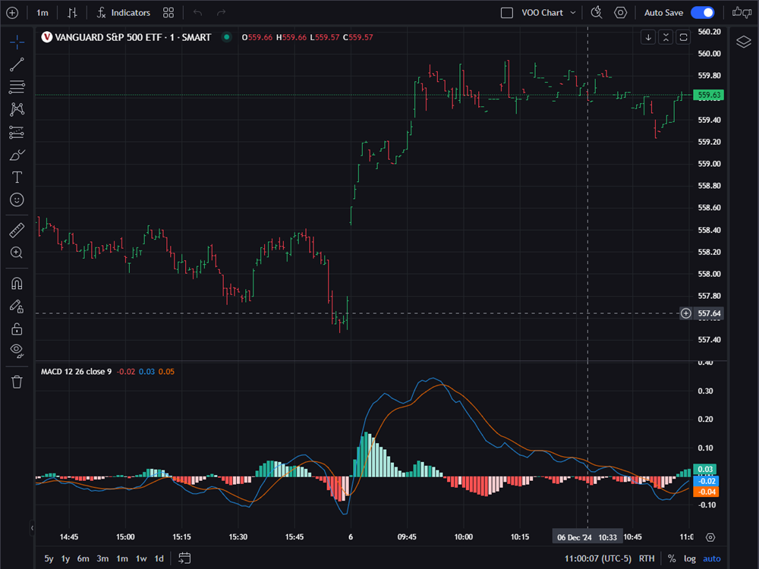Maximize the main chart pane
This screenshot has height=569, width=759.
(684, 37)
